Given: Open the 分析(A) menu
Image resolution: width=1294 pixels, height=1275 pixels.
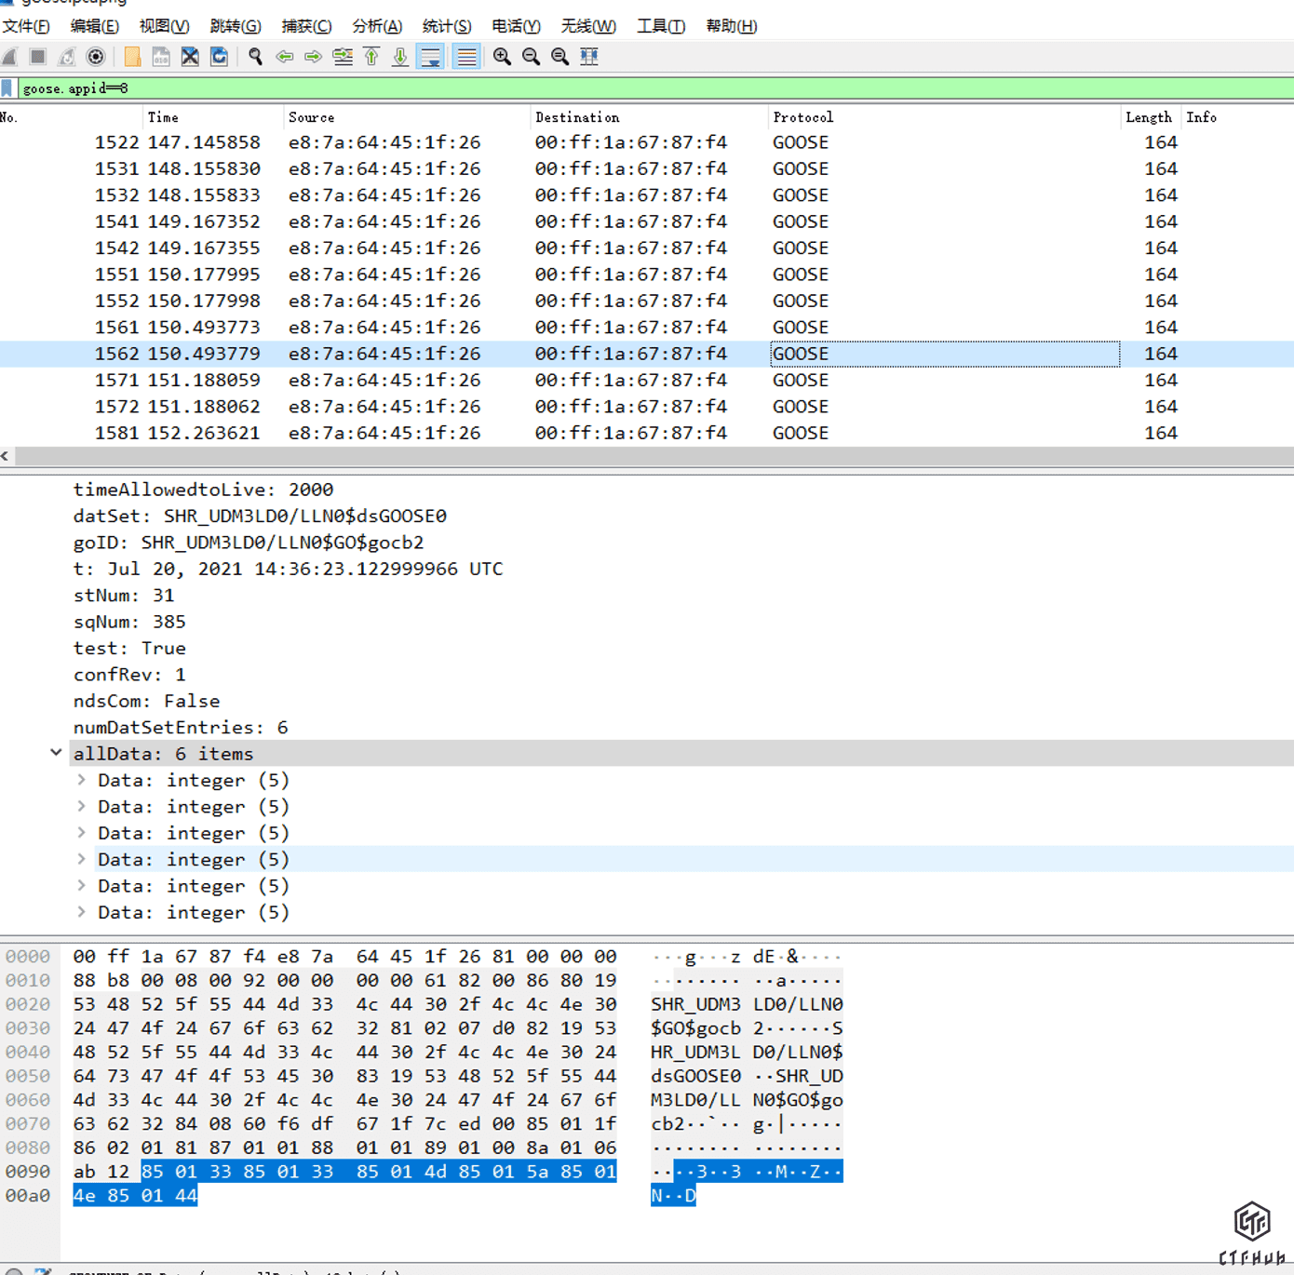Looking at the screenshot, I should pos(376,26).
